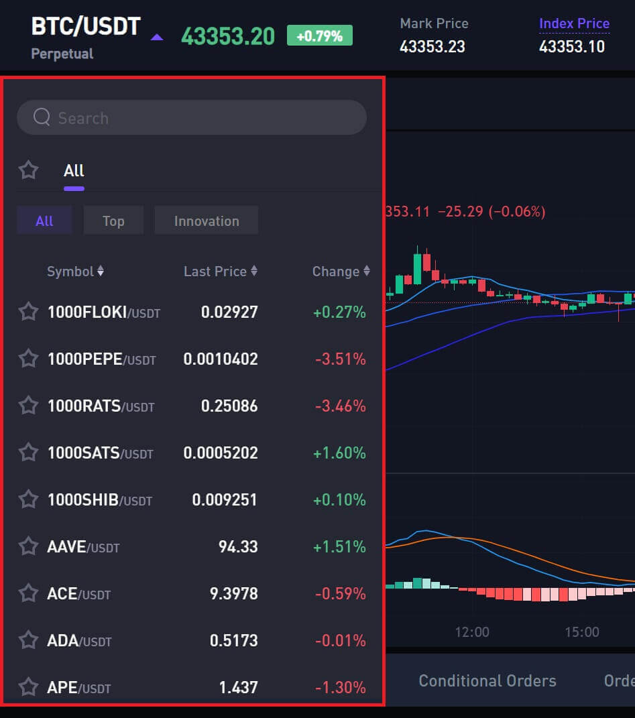This screenshot has height=718, width=635.
Task: Focus the Search input field
Action: 192,118
